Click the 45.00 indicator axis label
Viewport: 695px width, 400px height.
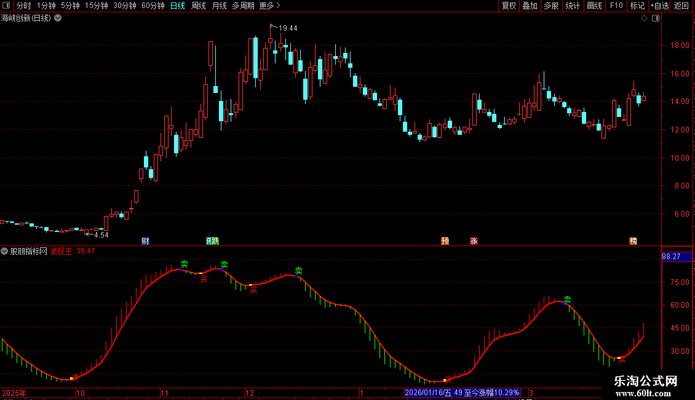(680, 328)
